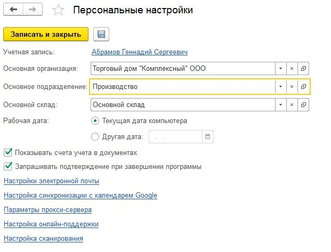Toggle Запрашивать подтверждение при завершении программы
331x252 pixels.
pyautogui.click(x=8, y=166)
